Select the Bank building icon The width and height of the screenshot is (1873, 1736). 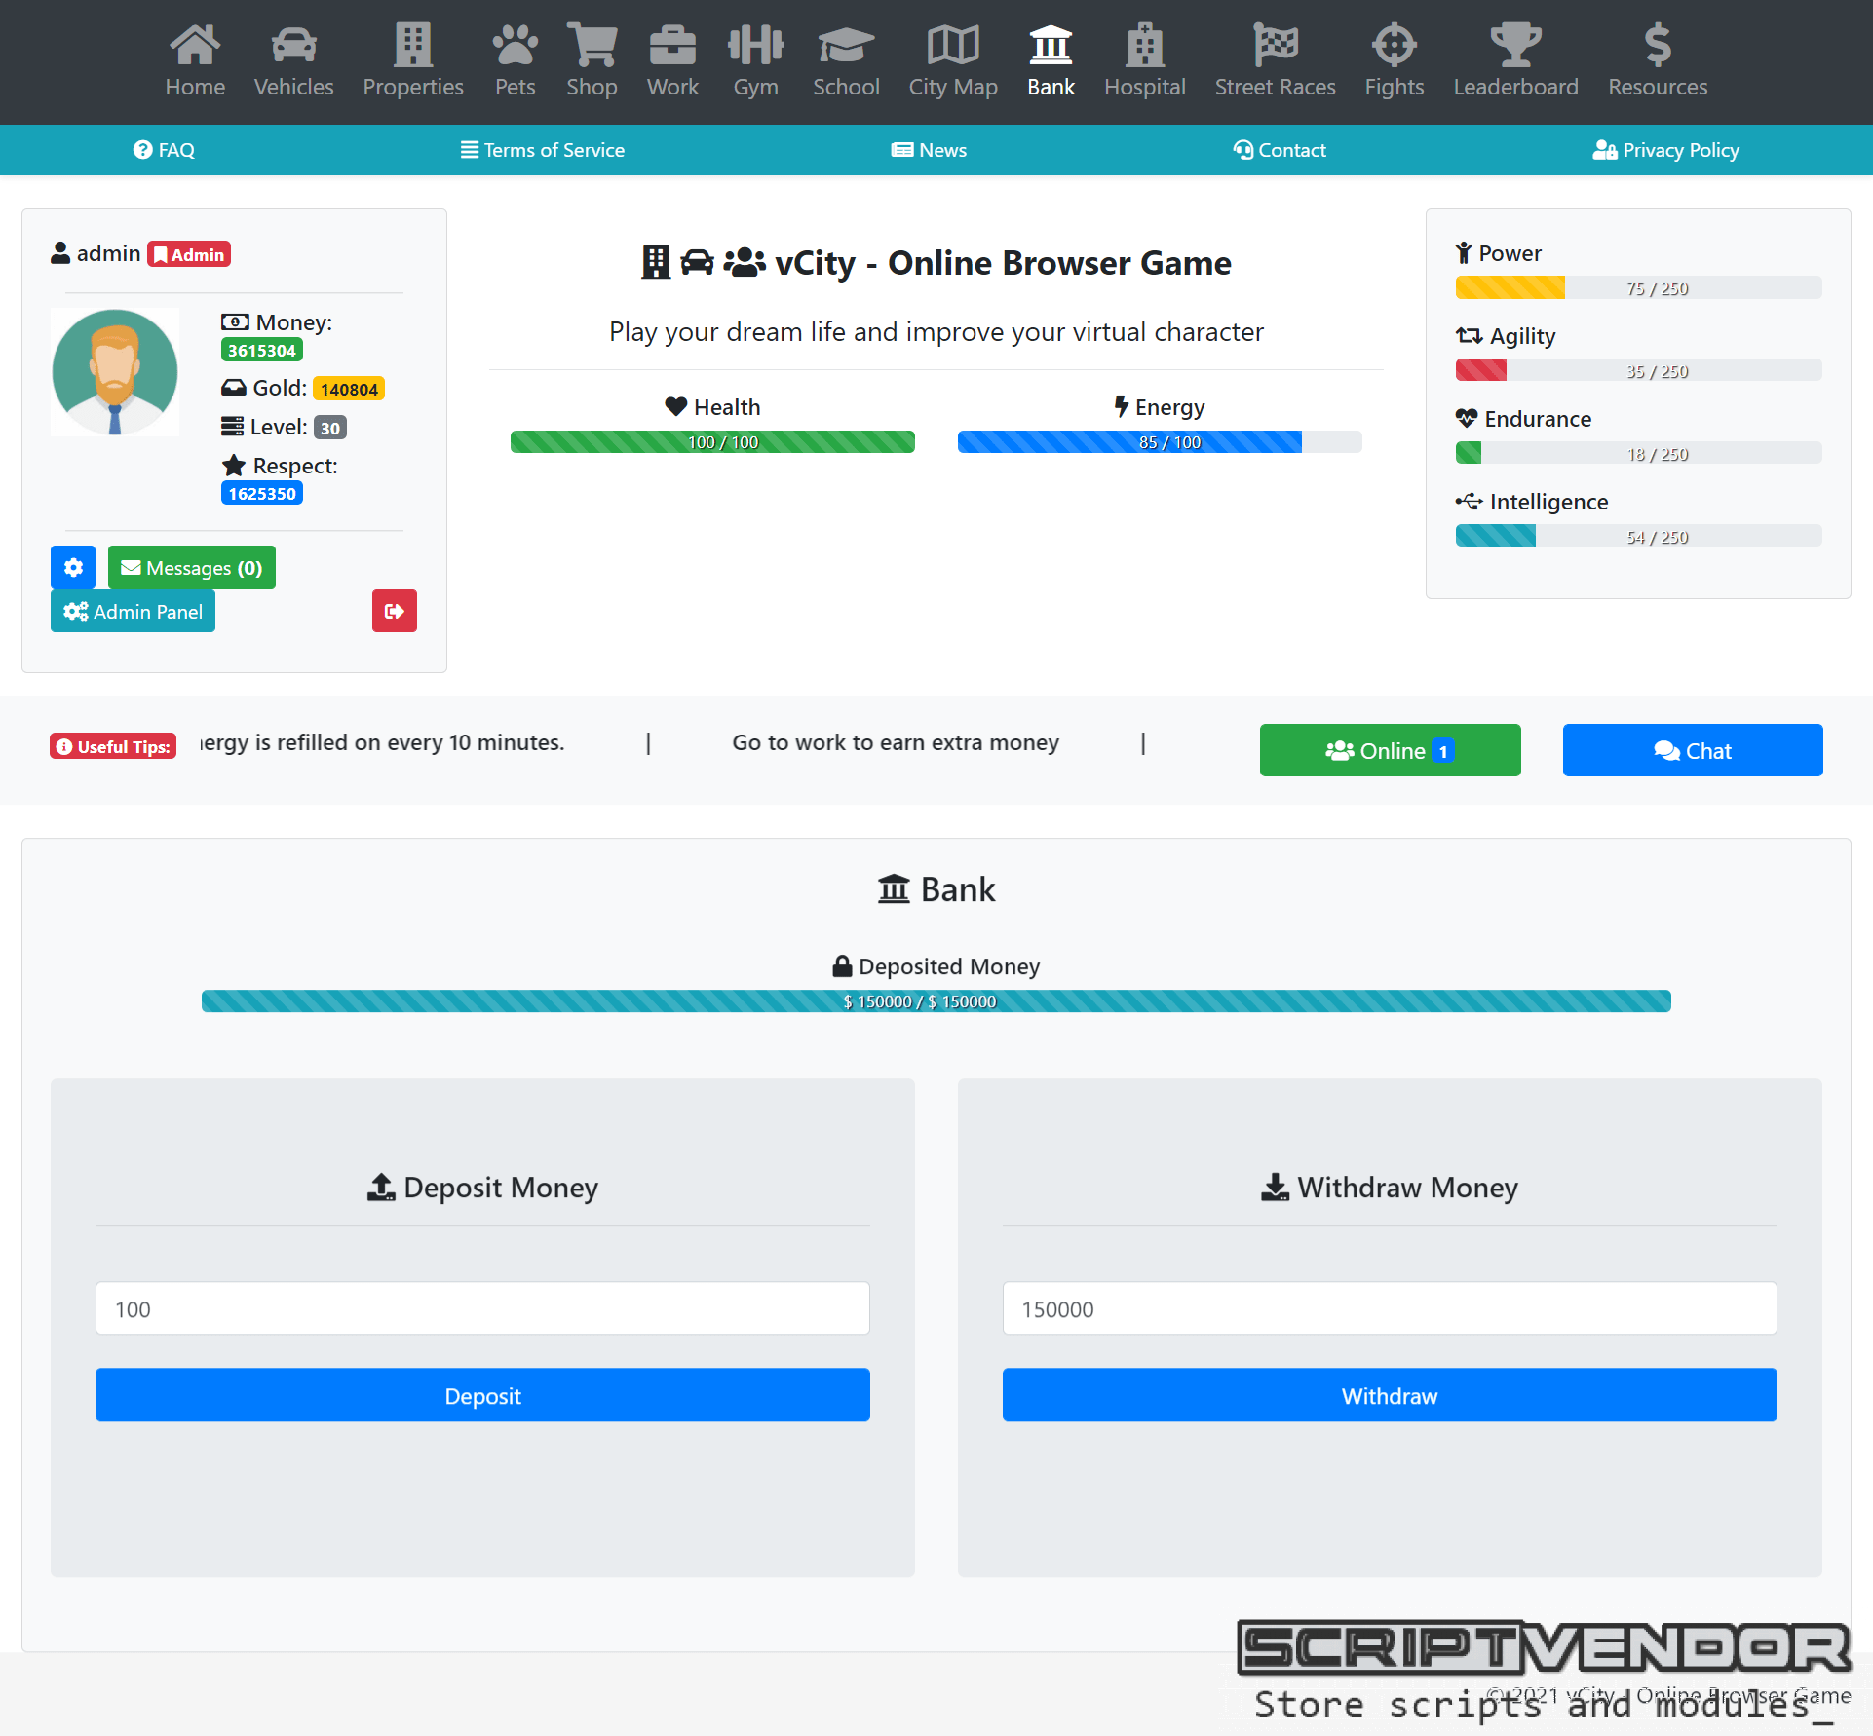point(1051,44)
